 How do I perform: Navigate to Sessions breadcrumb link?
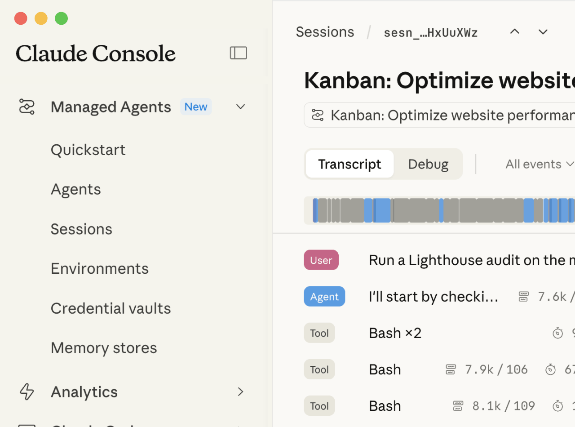(325, 32)
